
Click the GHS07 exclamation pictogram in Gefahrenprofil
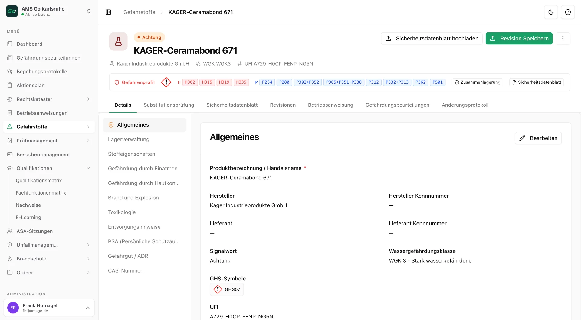(166, 82)
